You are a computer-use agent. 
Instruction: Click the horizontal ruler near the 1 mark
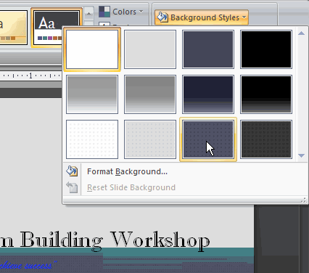30,76
